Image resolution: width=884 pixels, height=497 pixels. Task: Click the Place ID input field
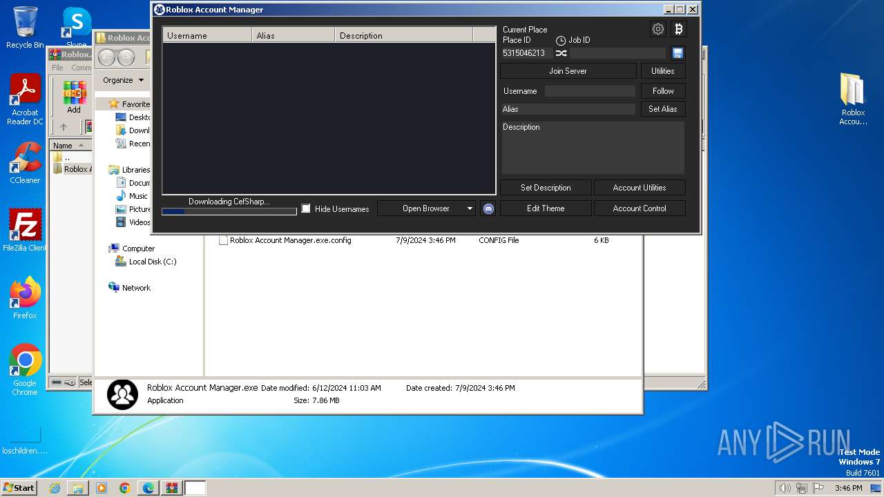[526, 53]
